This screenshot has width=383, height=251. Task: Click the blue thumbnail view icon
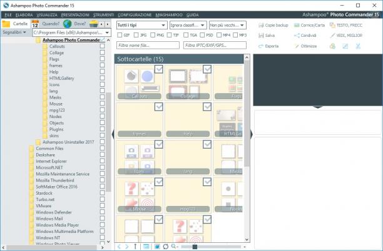[157, 247]
